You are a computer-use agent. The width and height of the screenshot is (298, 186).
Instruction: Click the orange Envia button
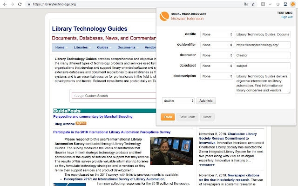pos(168,117)
